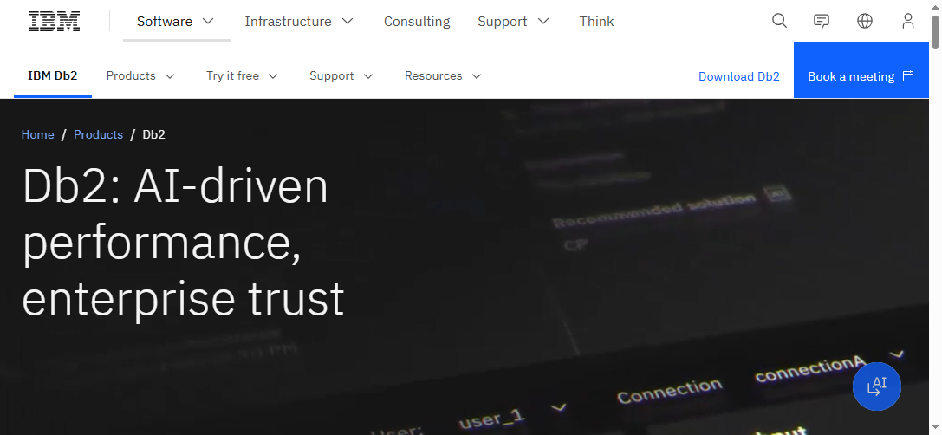The height and width of the screenshot is (435, 942).
Task: Expand the Infrastructure dropdown
Action: coord(299,21)
